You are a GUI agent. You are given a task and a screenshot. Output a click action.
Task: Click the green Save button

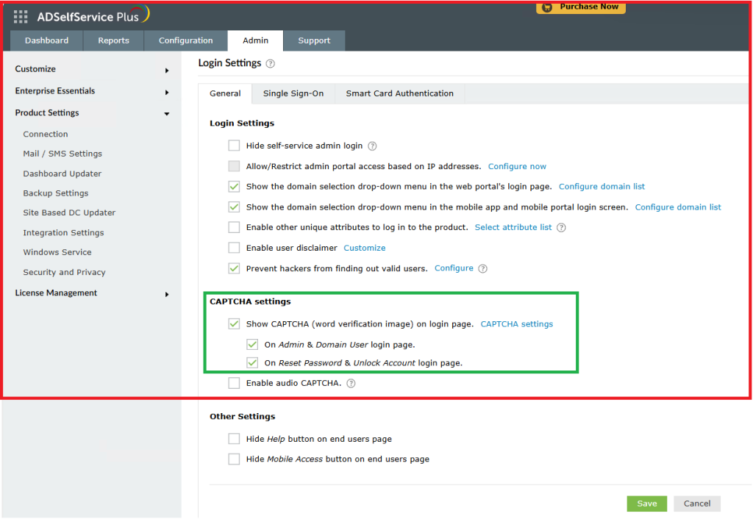[x=646, y=504]
